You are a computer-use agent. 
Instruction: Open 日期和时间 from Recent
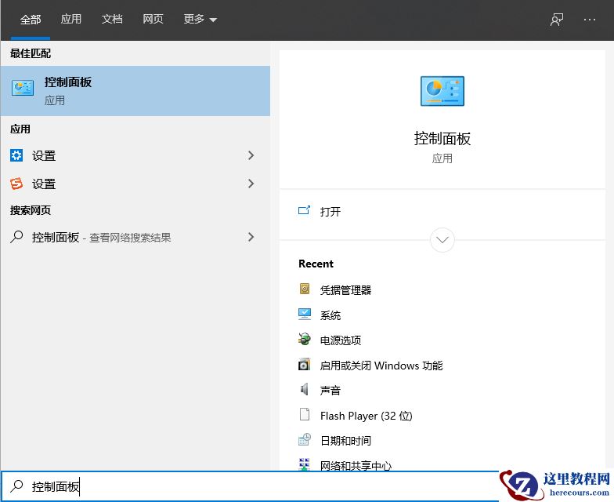[x=345, y=441]
